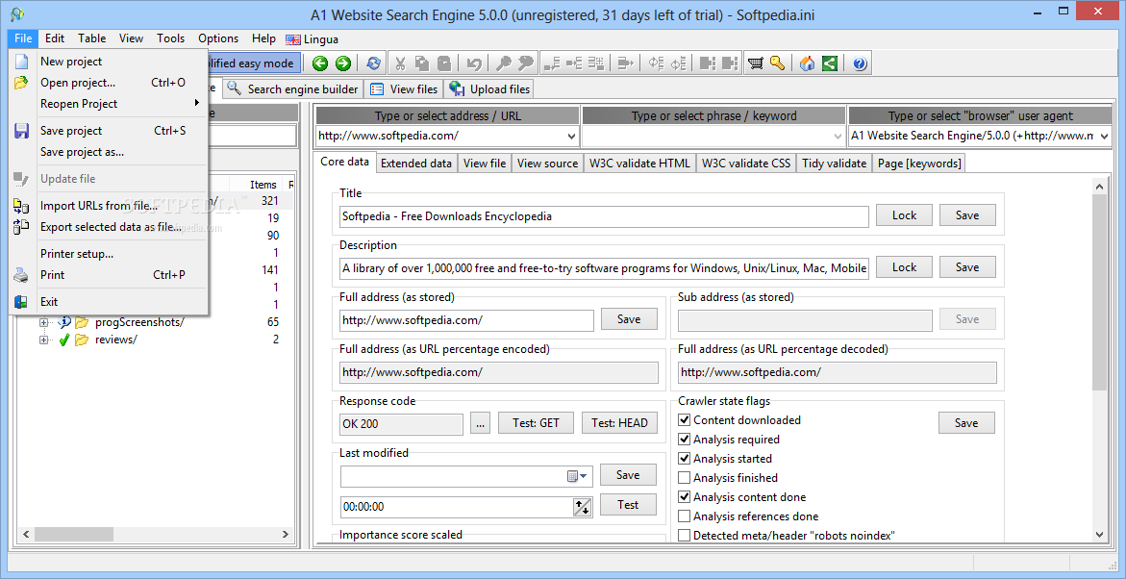The height and width of the screenshot is (579, 1126).
Task: Click the Test: GET button
Action: coord(536,424)
